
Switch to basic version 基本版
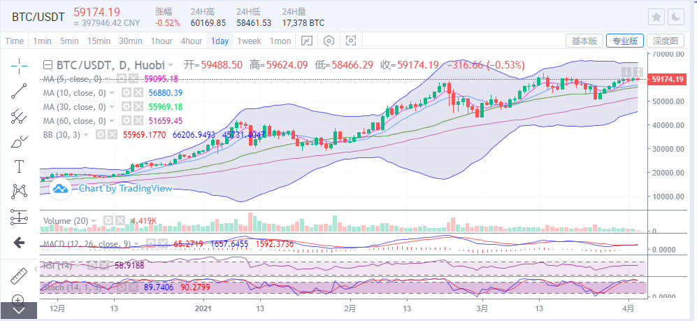click(x=584, y=41)
